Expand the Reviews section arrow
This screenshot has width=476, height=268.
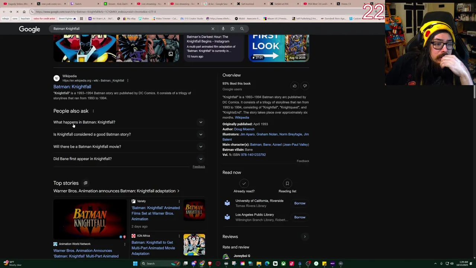click(305, 237)
